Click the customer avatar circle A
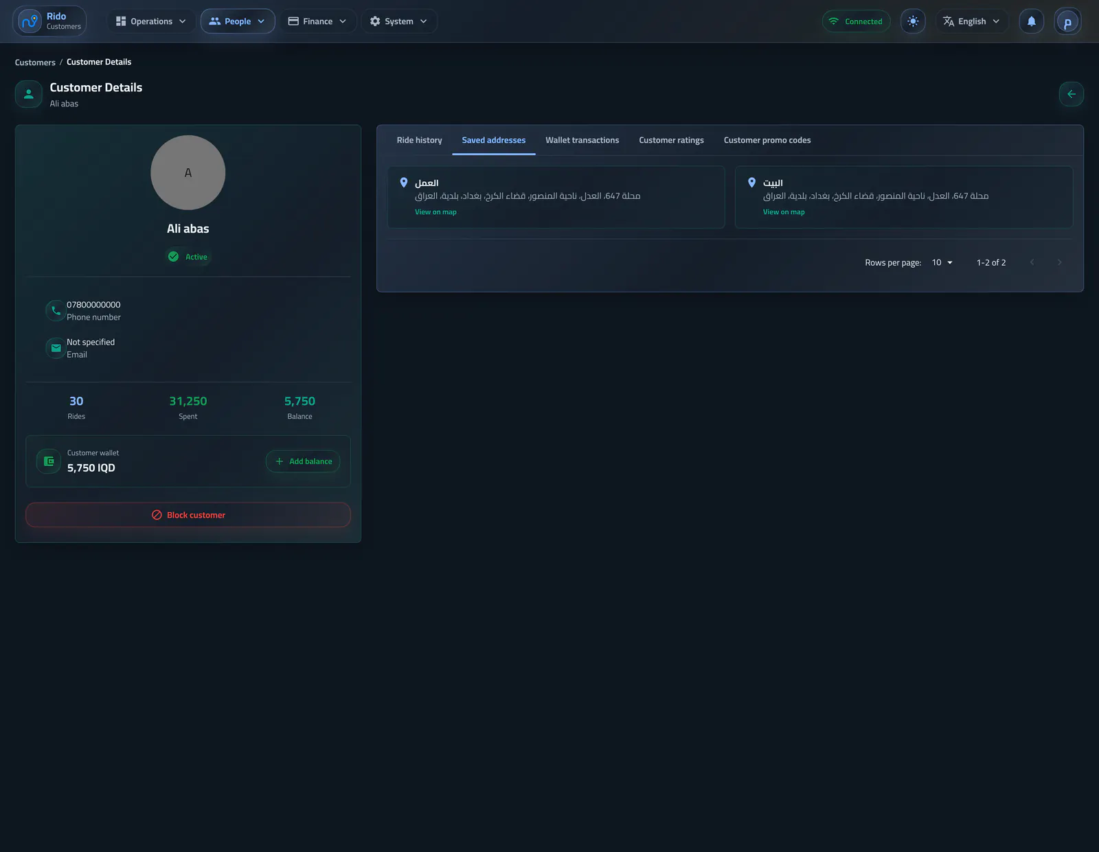The image size is (1099, 852). 188,172
